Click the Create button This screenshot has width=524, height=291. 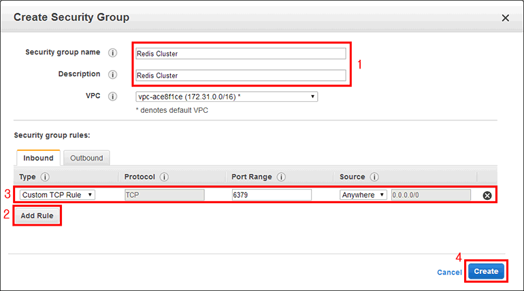(486, 271)
